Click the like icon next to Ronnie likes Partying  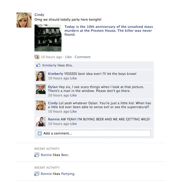pos(37,174)
